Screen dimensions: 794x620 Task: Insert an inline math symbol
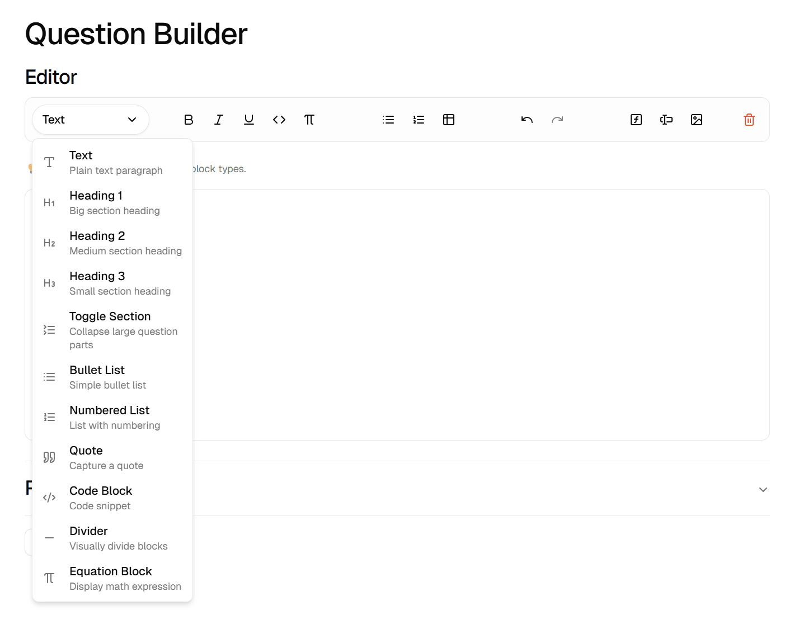pos(309,119)
